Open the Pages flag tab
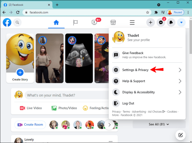This screenshot has height=143, width=192. pos(75,23)
